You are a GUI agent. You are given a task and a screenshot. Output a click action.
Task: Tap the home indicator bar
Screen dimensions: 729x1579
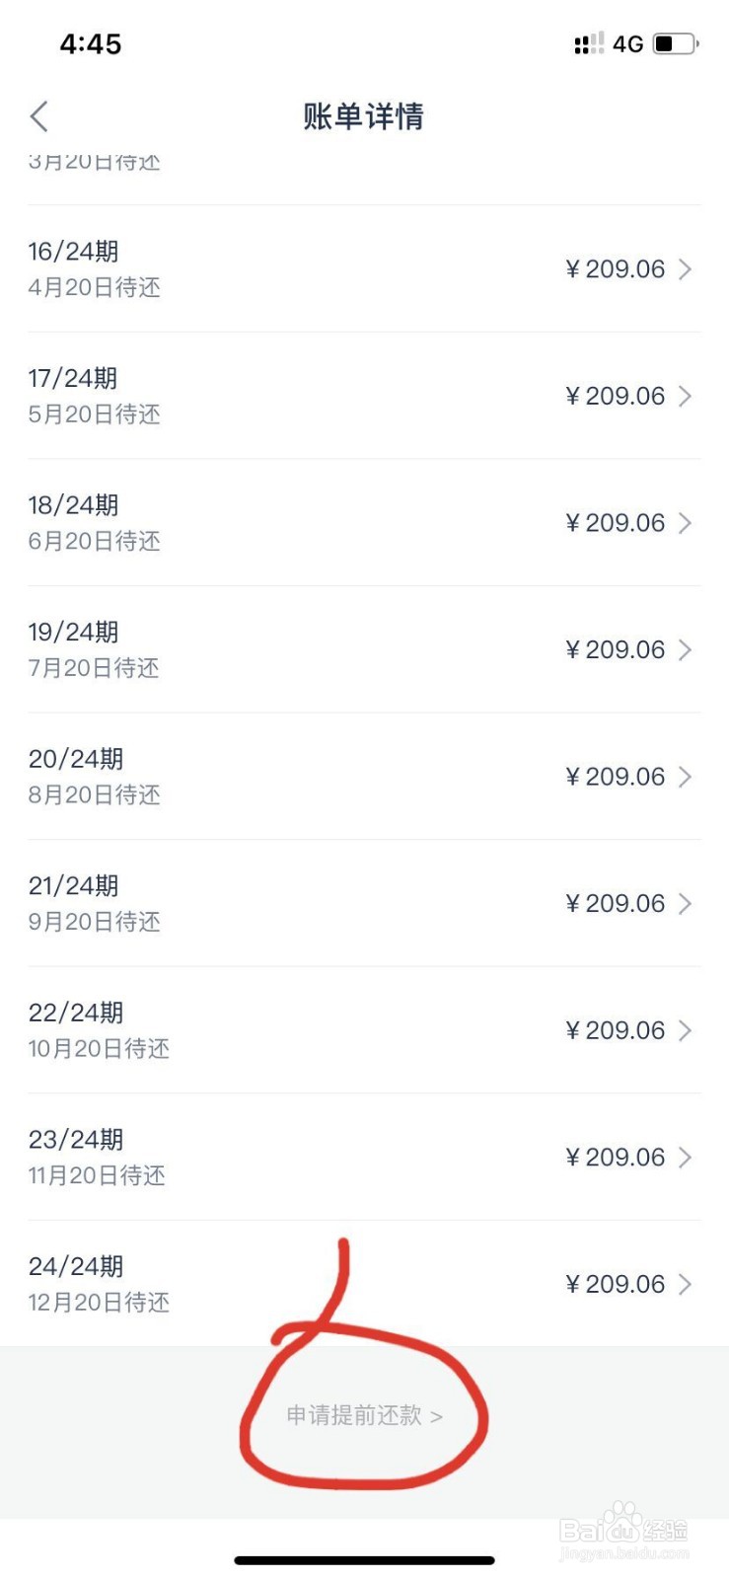coord(364,1560)
